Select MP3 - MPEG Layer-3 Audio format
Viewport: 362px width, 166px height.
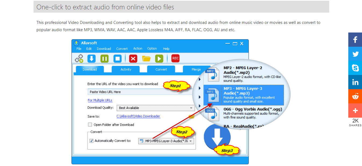pyautogui.click(x=243, y=95)
